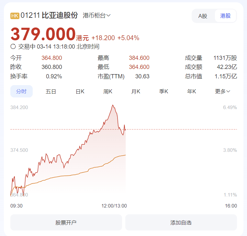Click the 今开 value 364.800
Screen dimensions: 247x236
tap(52, 58)
